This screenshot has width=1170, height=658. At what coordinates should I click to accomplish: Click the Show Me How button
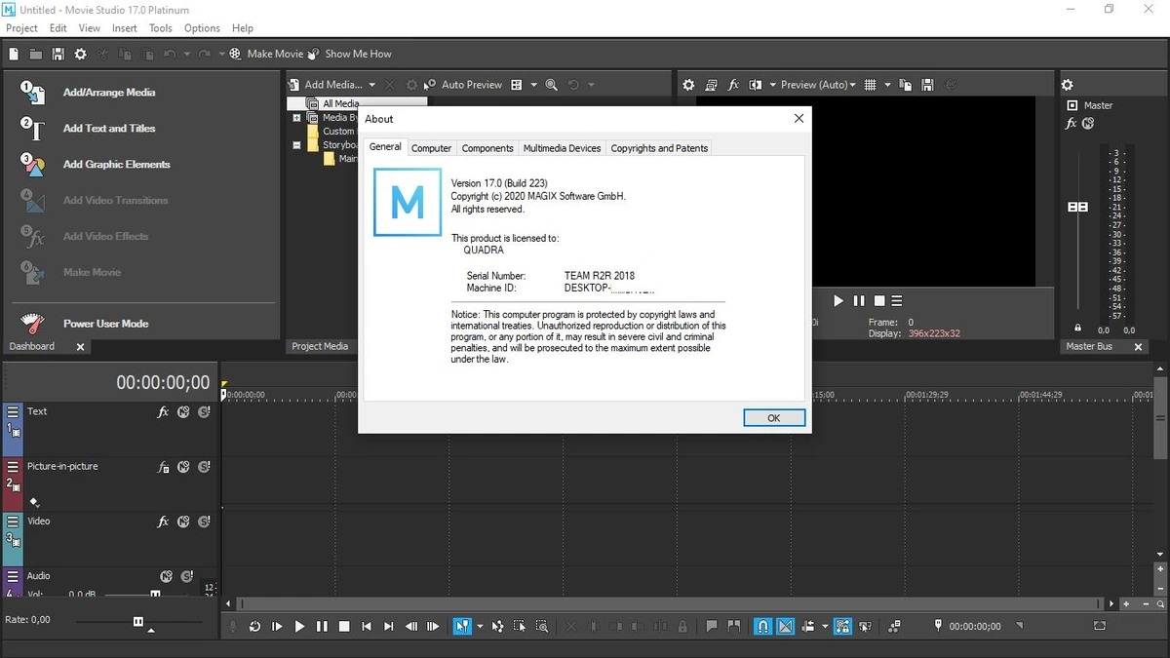pyautogui.click(x=349, y=54)
